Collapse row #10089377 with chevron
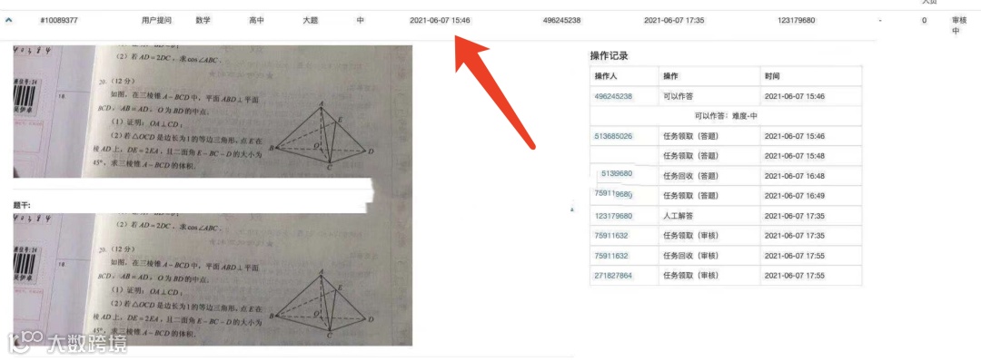This screenshot has width=981, height=361. point(9,20)
